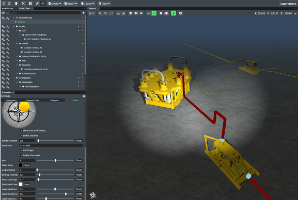The image size is (298, 200).
Task: Click the Resolution input field
Action: (x=51, y=145)
